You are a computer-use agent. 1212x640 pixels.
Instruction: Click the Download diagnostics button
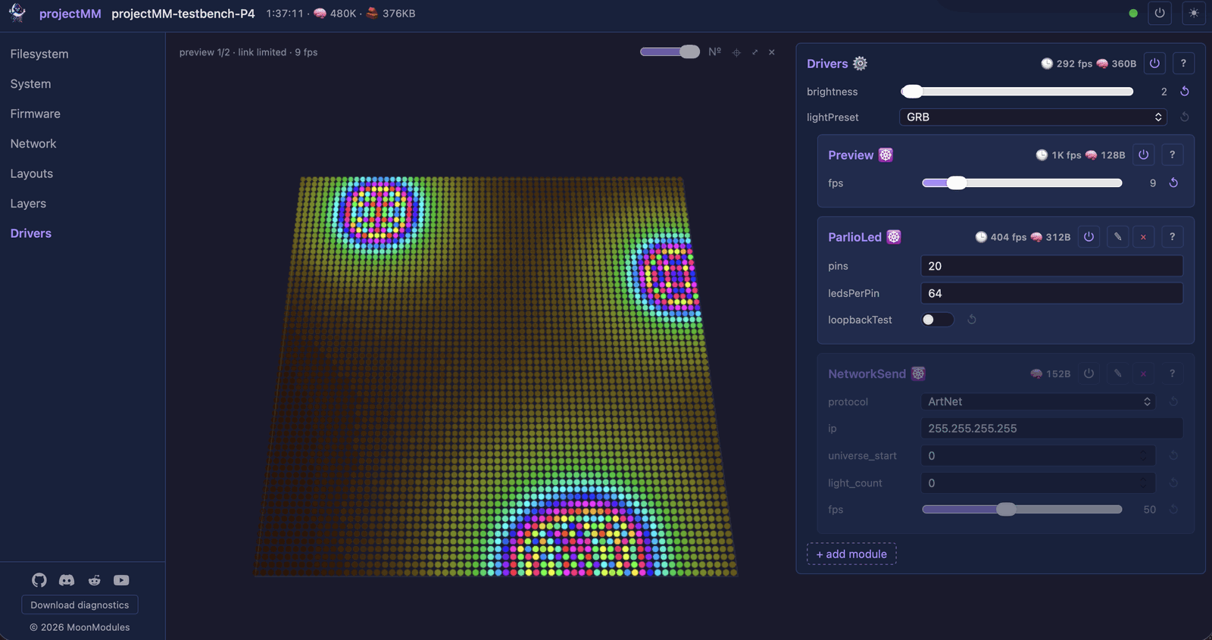click(80, 605)
